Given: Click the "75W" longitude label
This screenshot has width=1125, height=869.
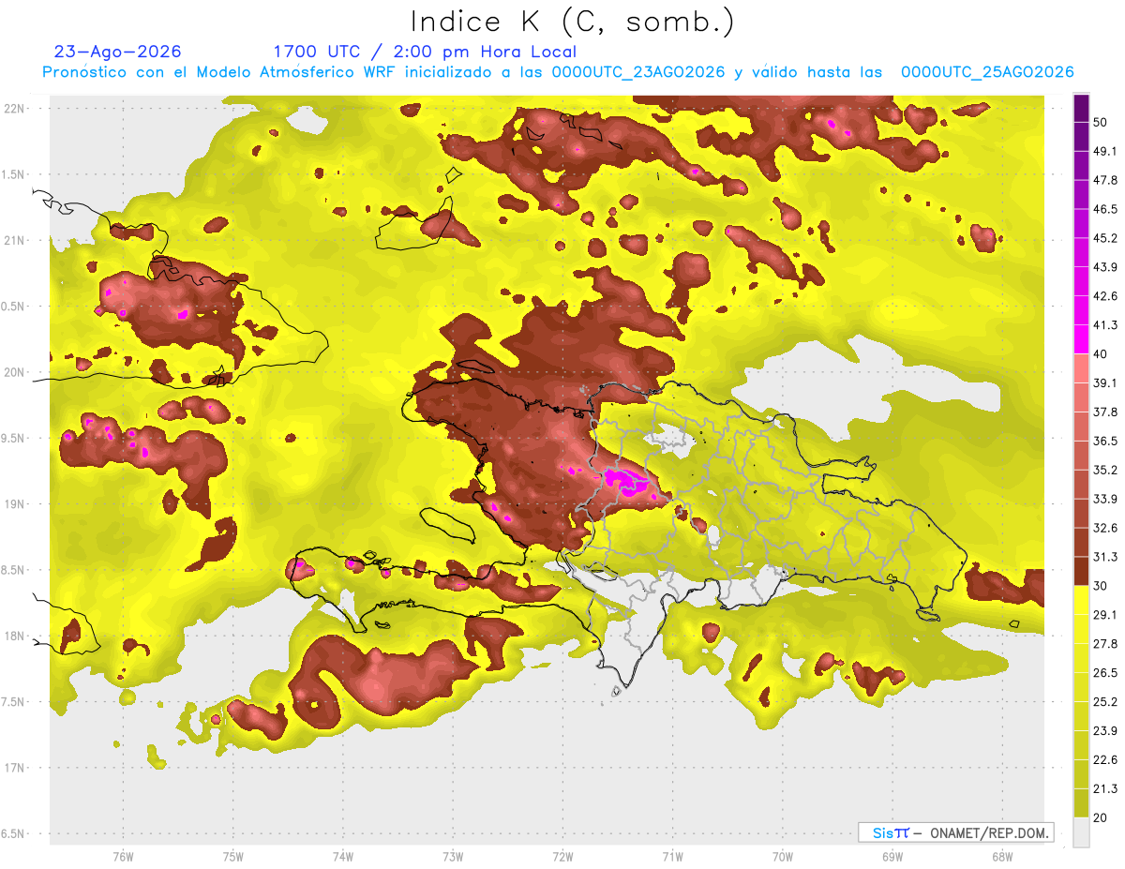Looking at the screenshot, I should click(x=232, y=856).
